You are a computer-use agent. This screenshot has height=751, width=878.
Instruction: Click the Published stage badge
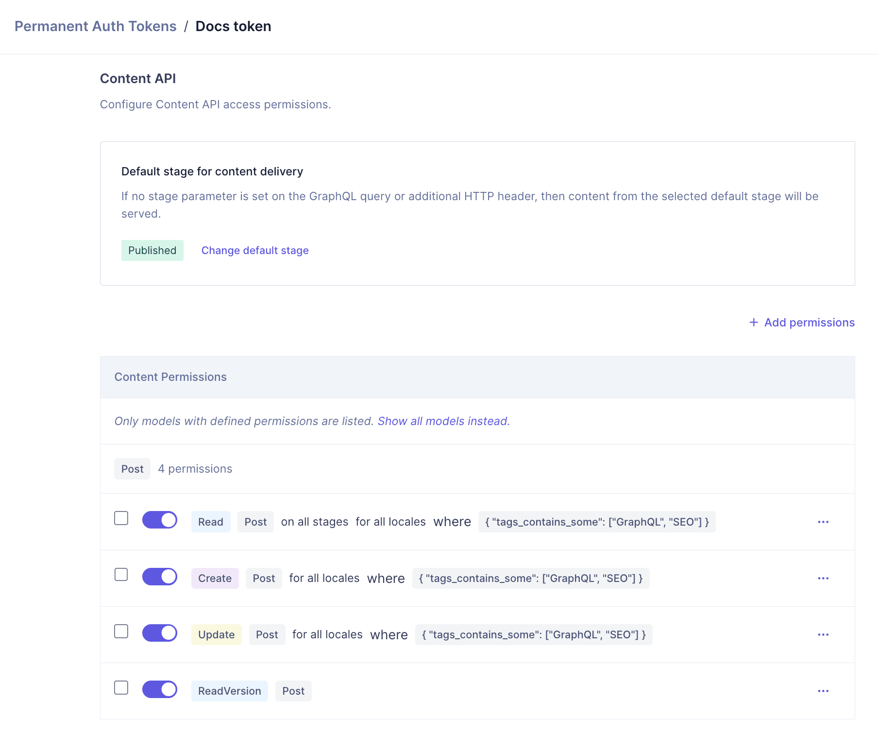(x=152, y=251)
